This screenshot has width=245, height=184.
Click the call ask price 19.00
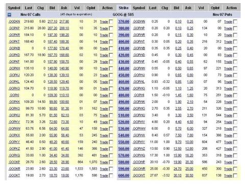coord(65,175)
